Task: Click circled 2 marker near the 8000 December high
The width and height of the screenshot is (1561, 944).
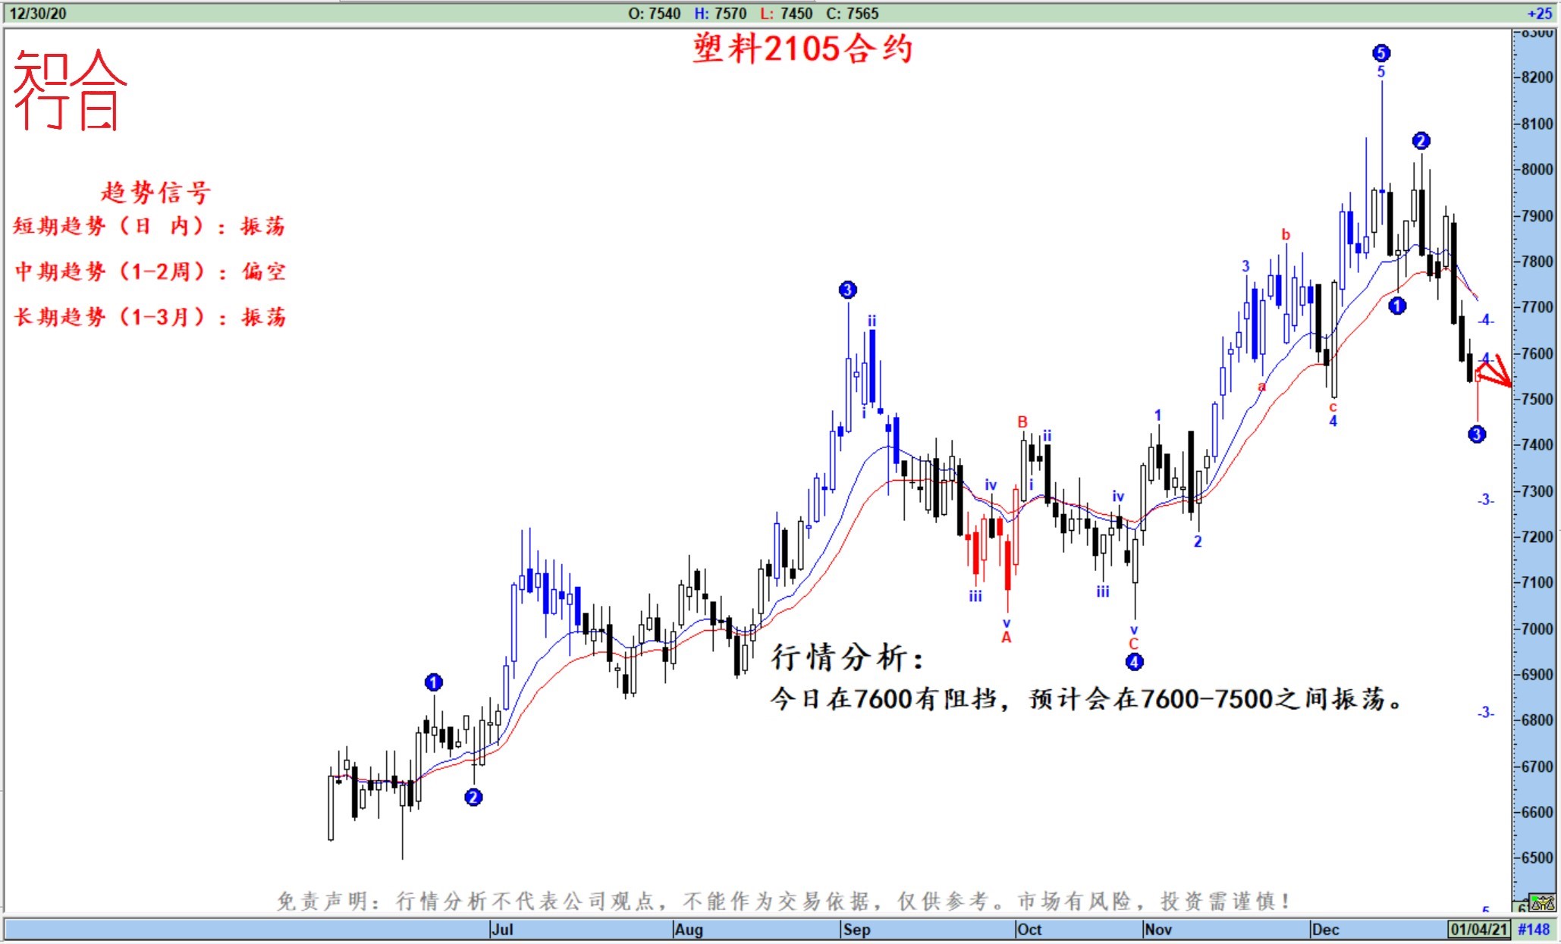Action: pyautogui.click(x=1421, y=141)
